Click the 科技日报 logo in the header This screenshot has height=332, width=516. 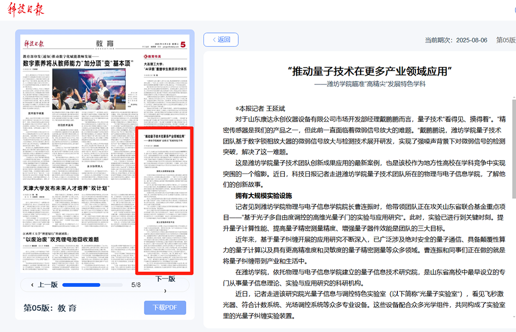click(26, 9)
